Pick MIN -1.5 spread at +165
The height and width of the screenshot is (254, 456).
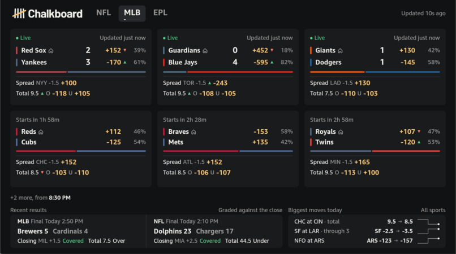362,162
